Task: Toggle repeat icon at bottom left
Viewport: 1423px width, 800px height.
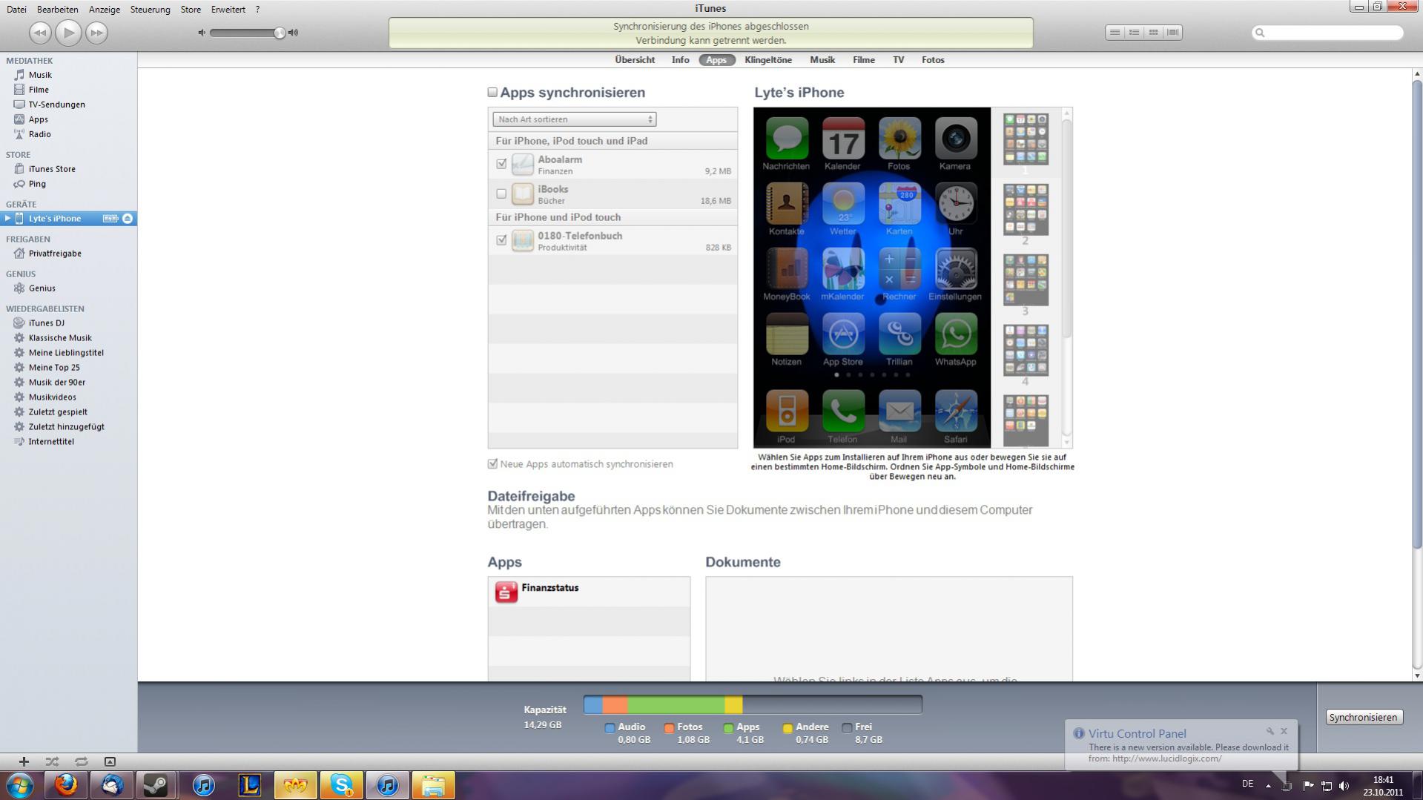Action: click(x=82, y=761)
